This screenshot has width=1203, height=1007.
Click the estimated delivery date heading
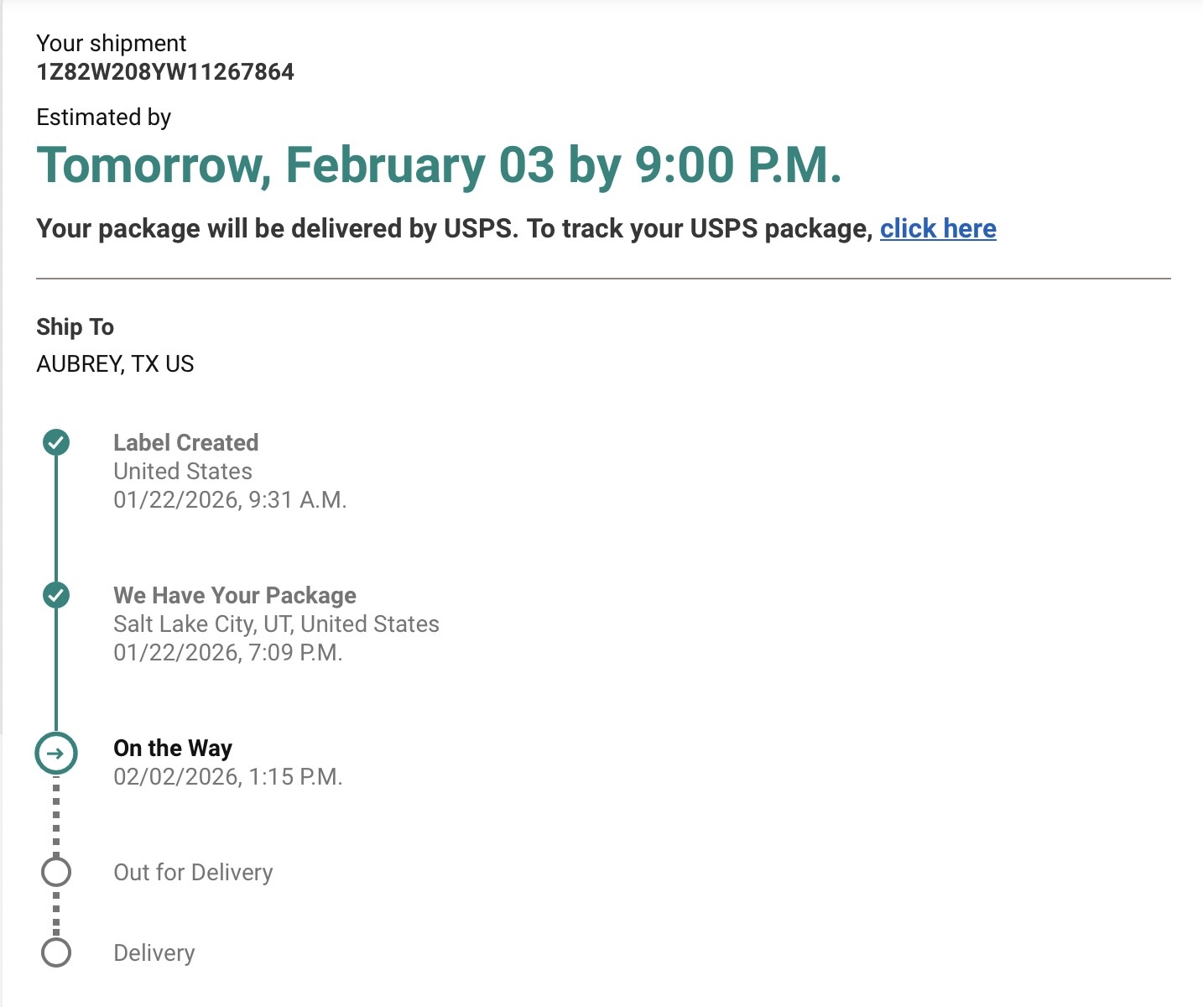(439, 164)
